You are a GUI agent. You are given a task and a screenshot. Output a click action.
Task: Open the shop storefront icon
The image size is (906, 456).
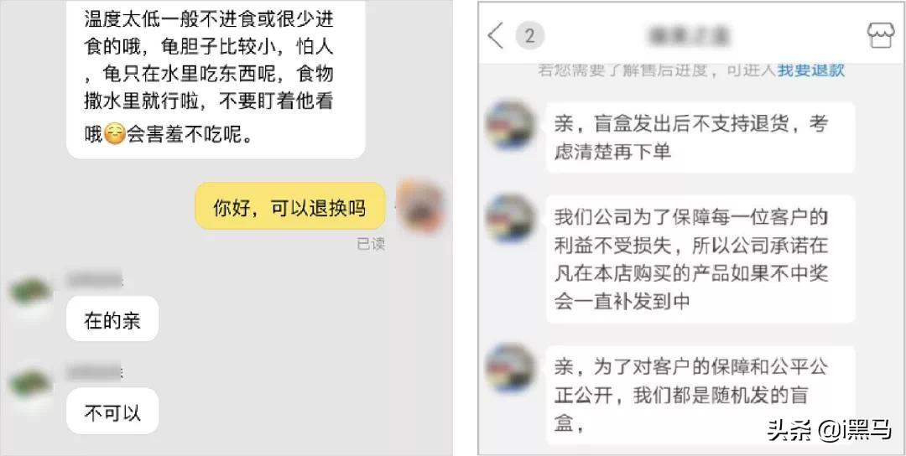click(x=881, y=36)
